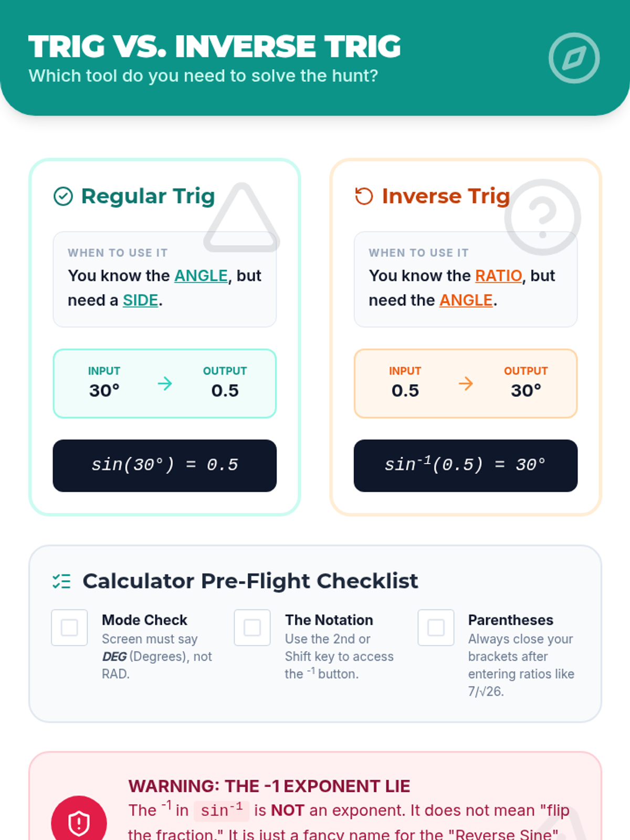This screenshot has height=840, width=630.
Task: Click the underlined teal ANGLE link
Action: [201, 276]
